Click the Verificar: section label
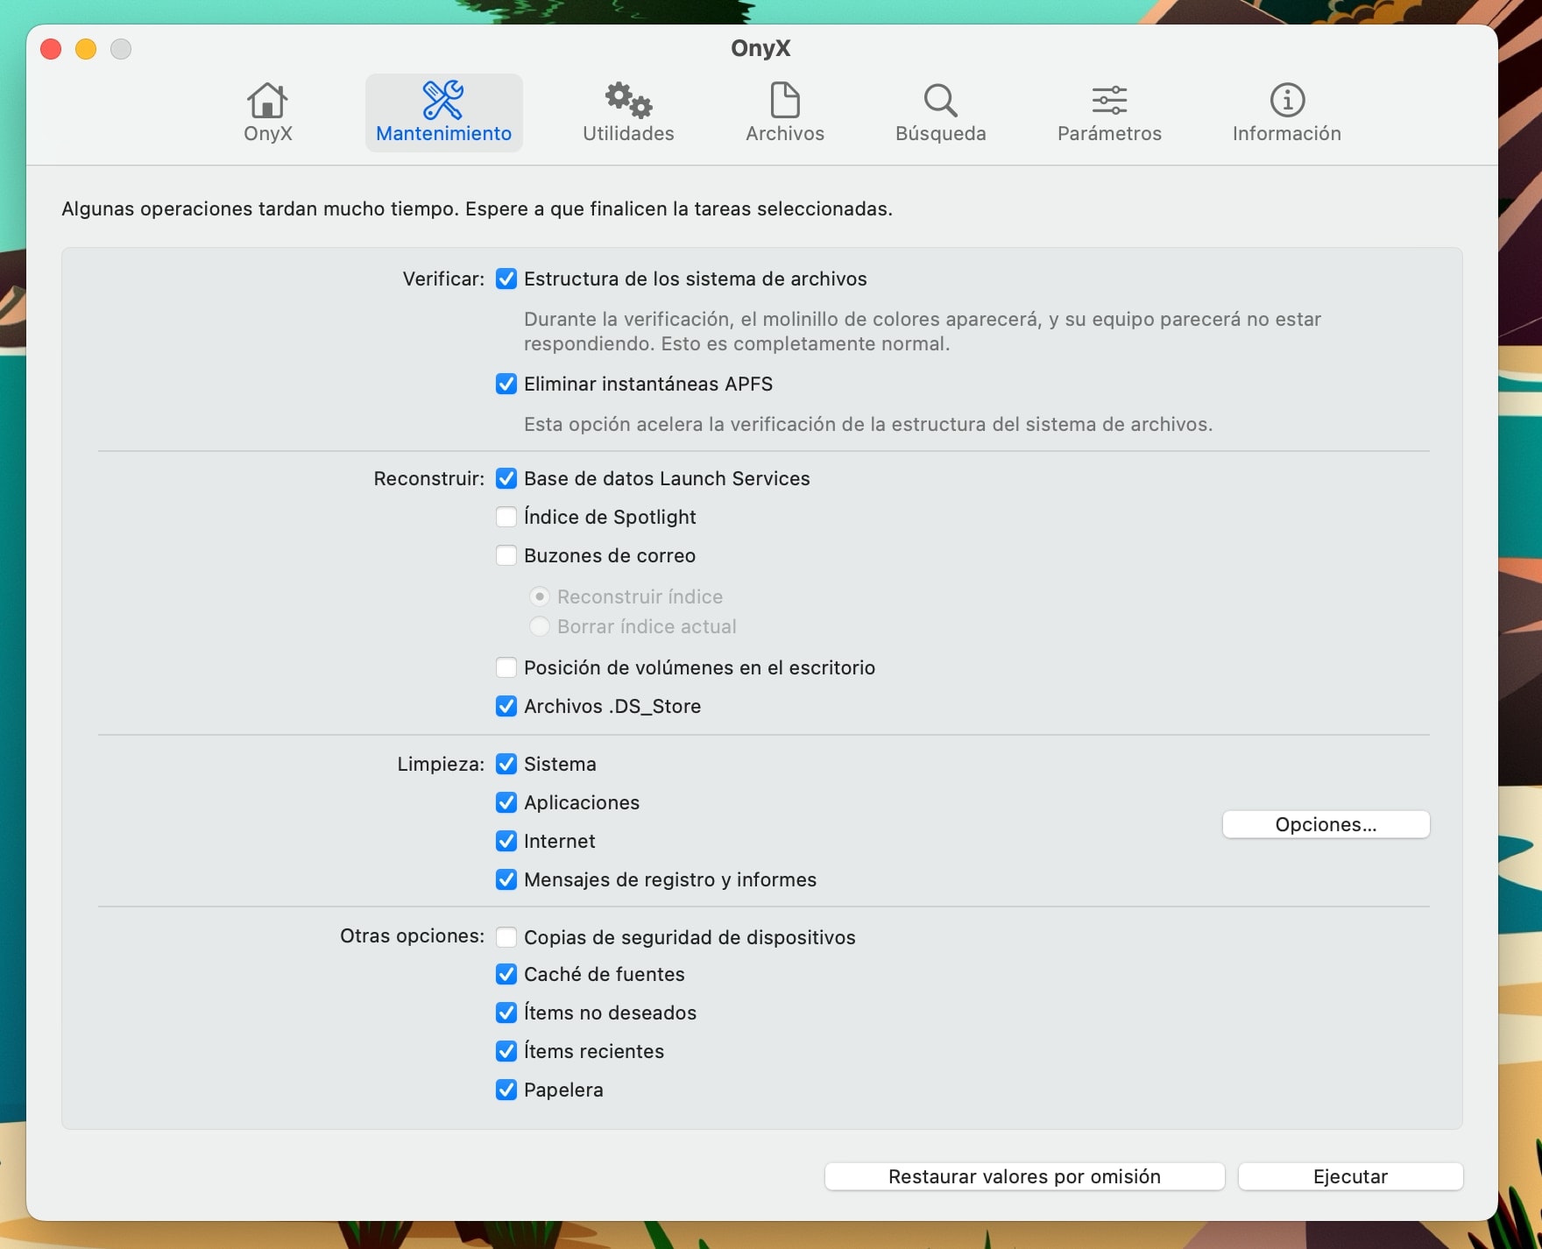This screenshot has height=1249, width=1542. pyautogui.click(x=443, y=279)
